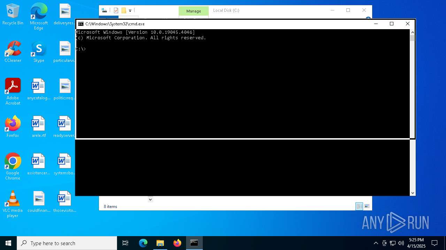Close the Local Disk (C:) Explorer window
The height and width of the screenshot is (250, 446).
[364, 10]
